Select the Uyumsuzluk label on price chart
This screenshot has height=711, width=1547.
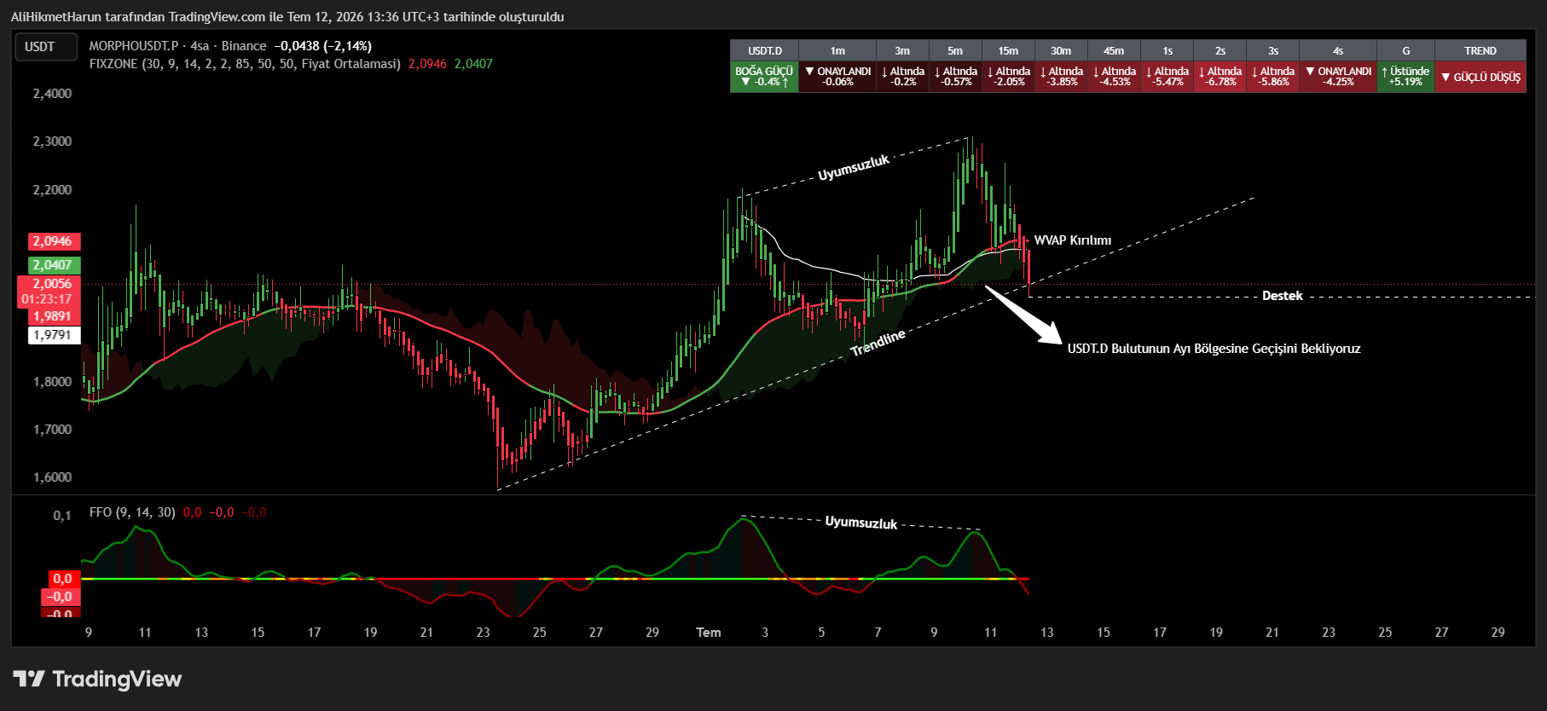point(854,168)
